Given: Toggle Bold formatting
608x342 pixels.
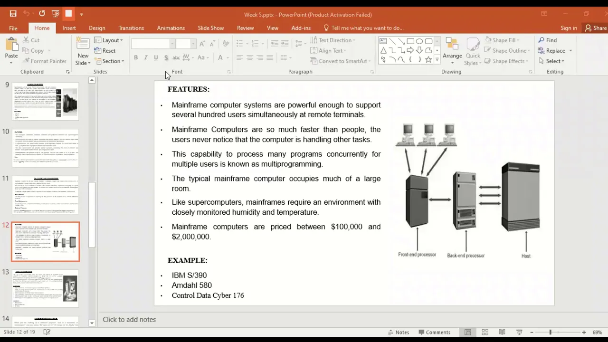Looking at the screenshot, I should pos(136,57).
